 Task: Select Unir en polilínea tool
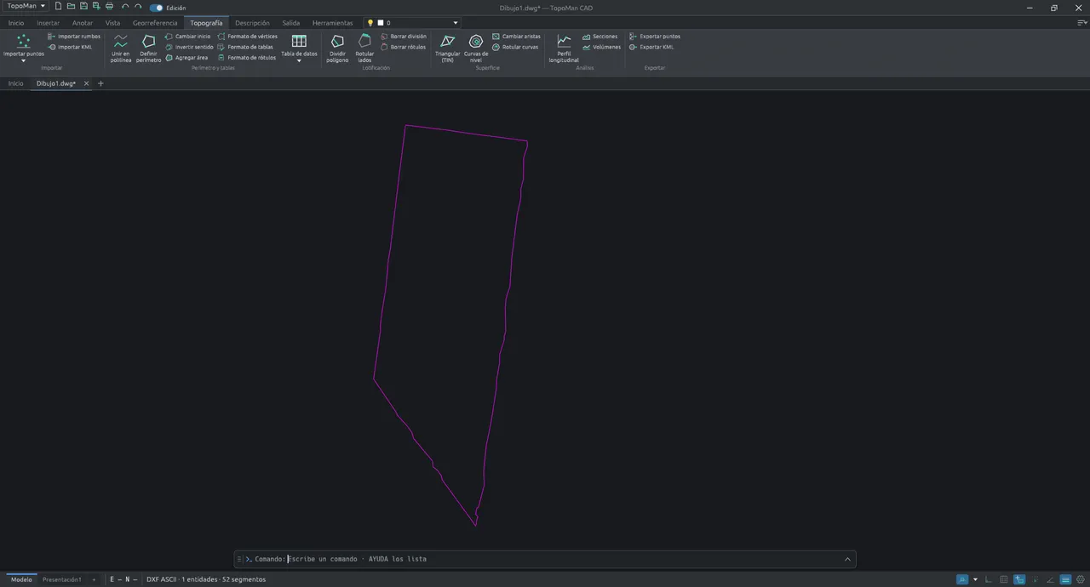pyautogui.click(x=121, y=48)
